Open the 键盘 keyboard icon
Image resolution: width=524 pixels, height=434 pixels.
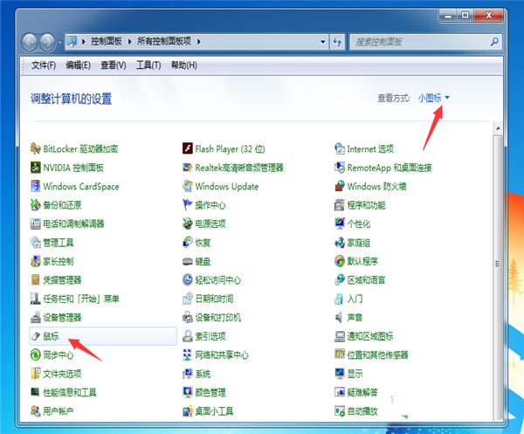(188, 261)
